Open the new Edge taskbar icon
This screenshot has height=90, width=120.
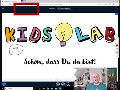[60, 88]
